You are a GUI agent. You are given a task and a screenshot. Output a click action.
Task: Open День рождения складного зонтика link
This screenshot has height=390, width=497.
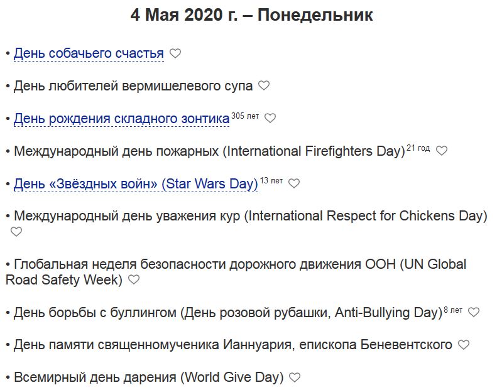(x=121, y=119)
